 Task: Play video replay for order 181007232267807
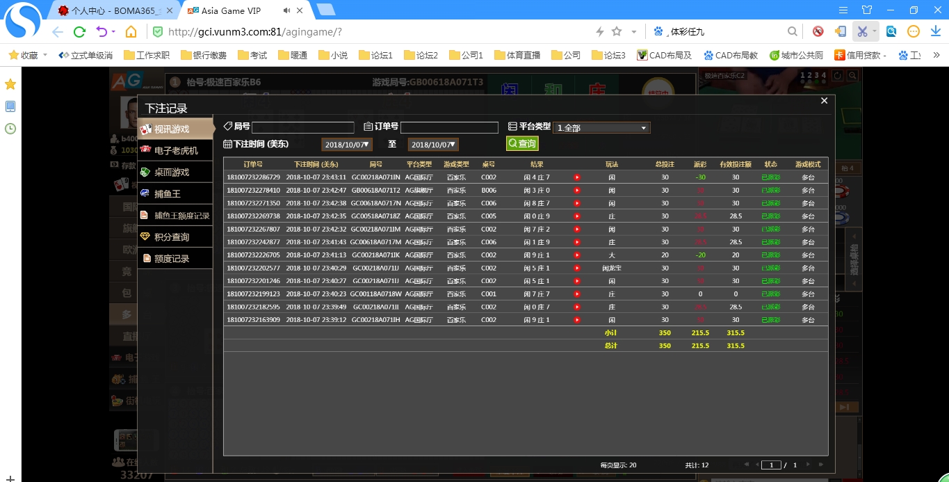(577, 229)
